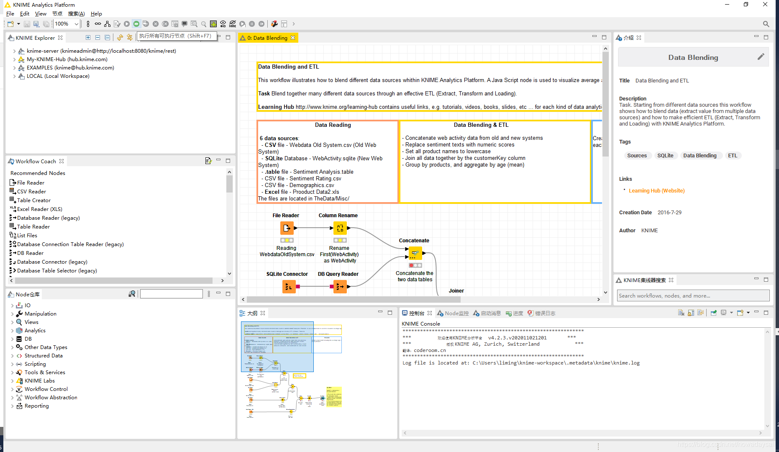Pause the selected node execution

[252, 24]
